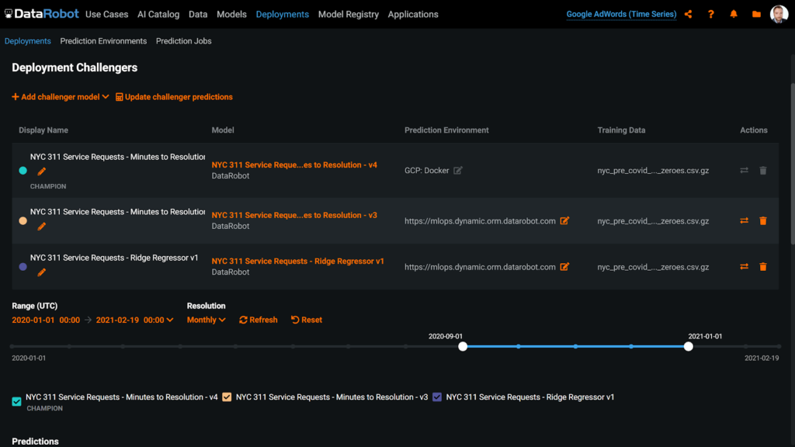This screenshot has width=795, height=447.
Task: Delete the Ridge Regressor challenger via trash icon
Action: 763,266
